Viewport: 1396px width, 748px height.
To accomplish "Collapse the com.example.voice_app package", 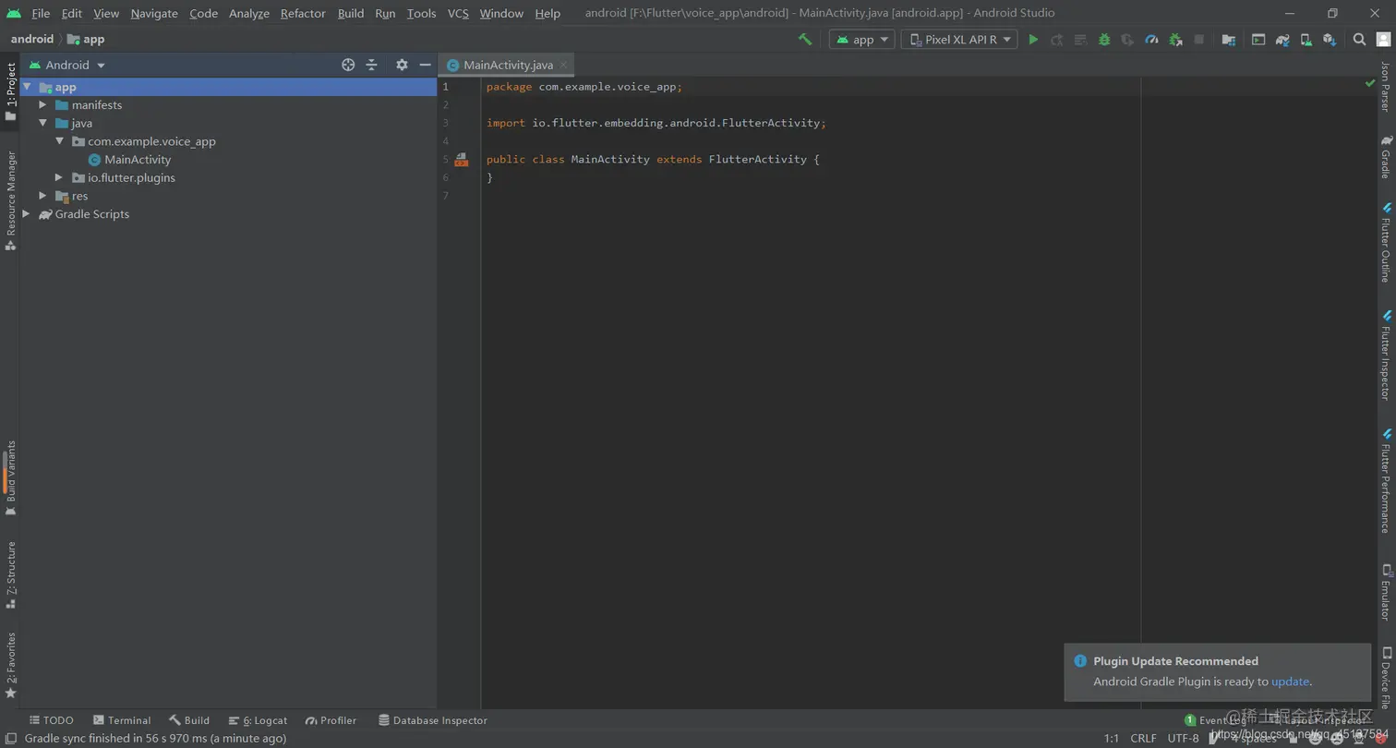I will 59,141.
